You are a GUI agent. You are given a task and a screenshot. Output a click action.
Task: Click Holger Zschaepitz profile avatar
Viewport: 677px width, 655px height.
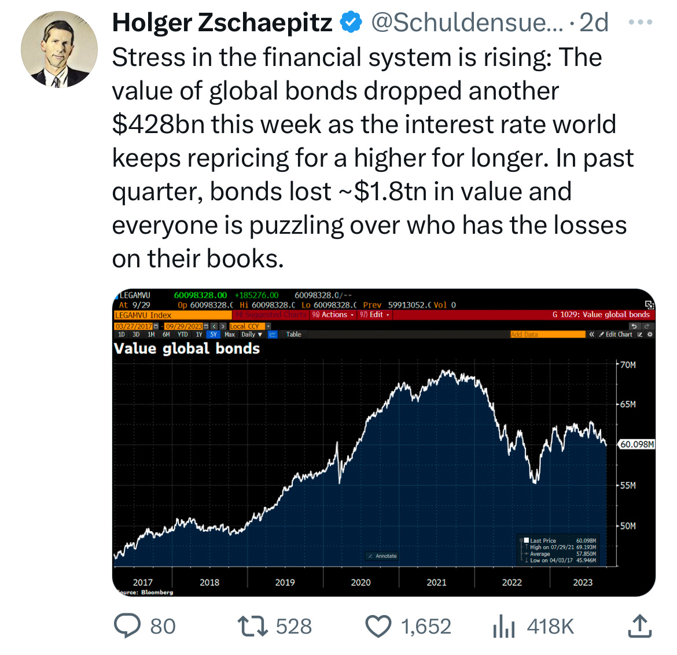pyautogui.click(x=59, y=49)
